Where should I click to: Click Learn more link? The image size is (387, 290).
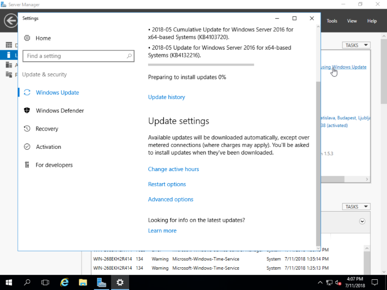[x=162, y=231]
